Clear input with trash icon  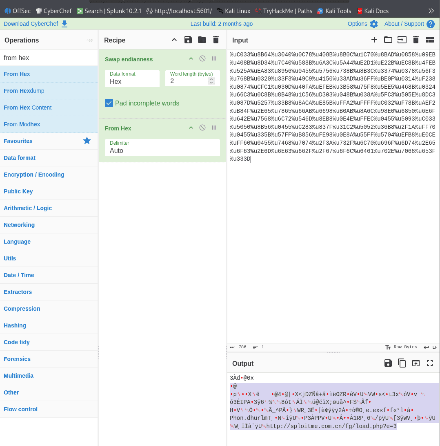pyautogui.click(x=416, y=40)
